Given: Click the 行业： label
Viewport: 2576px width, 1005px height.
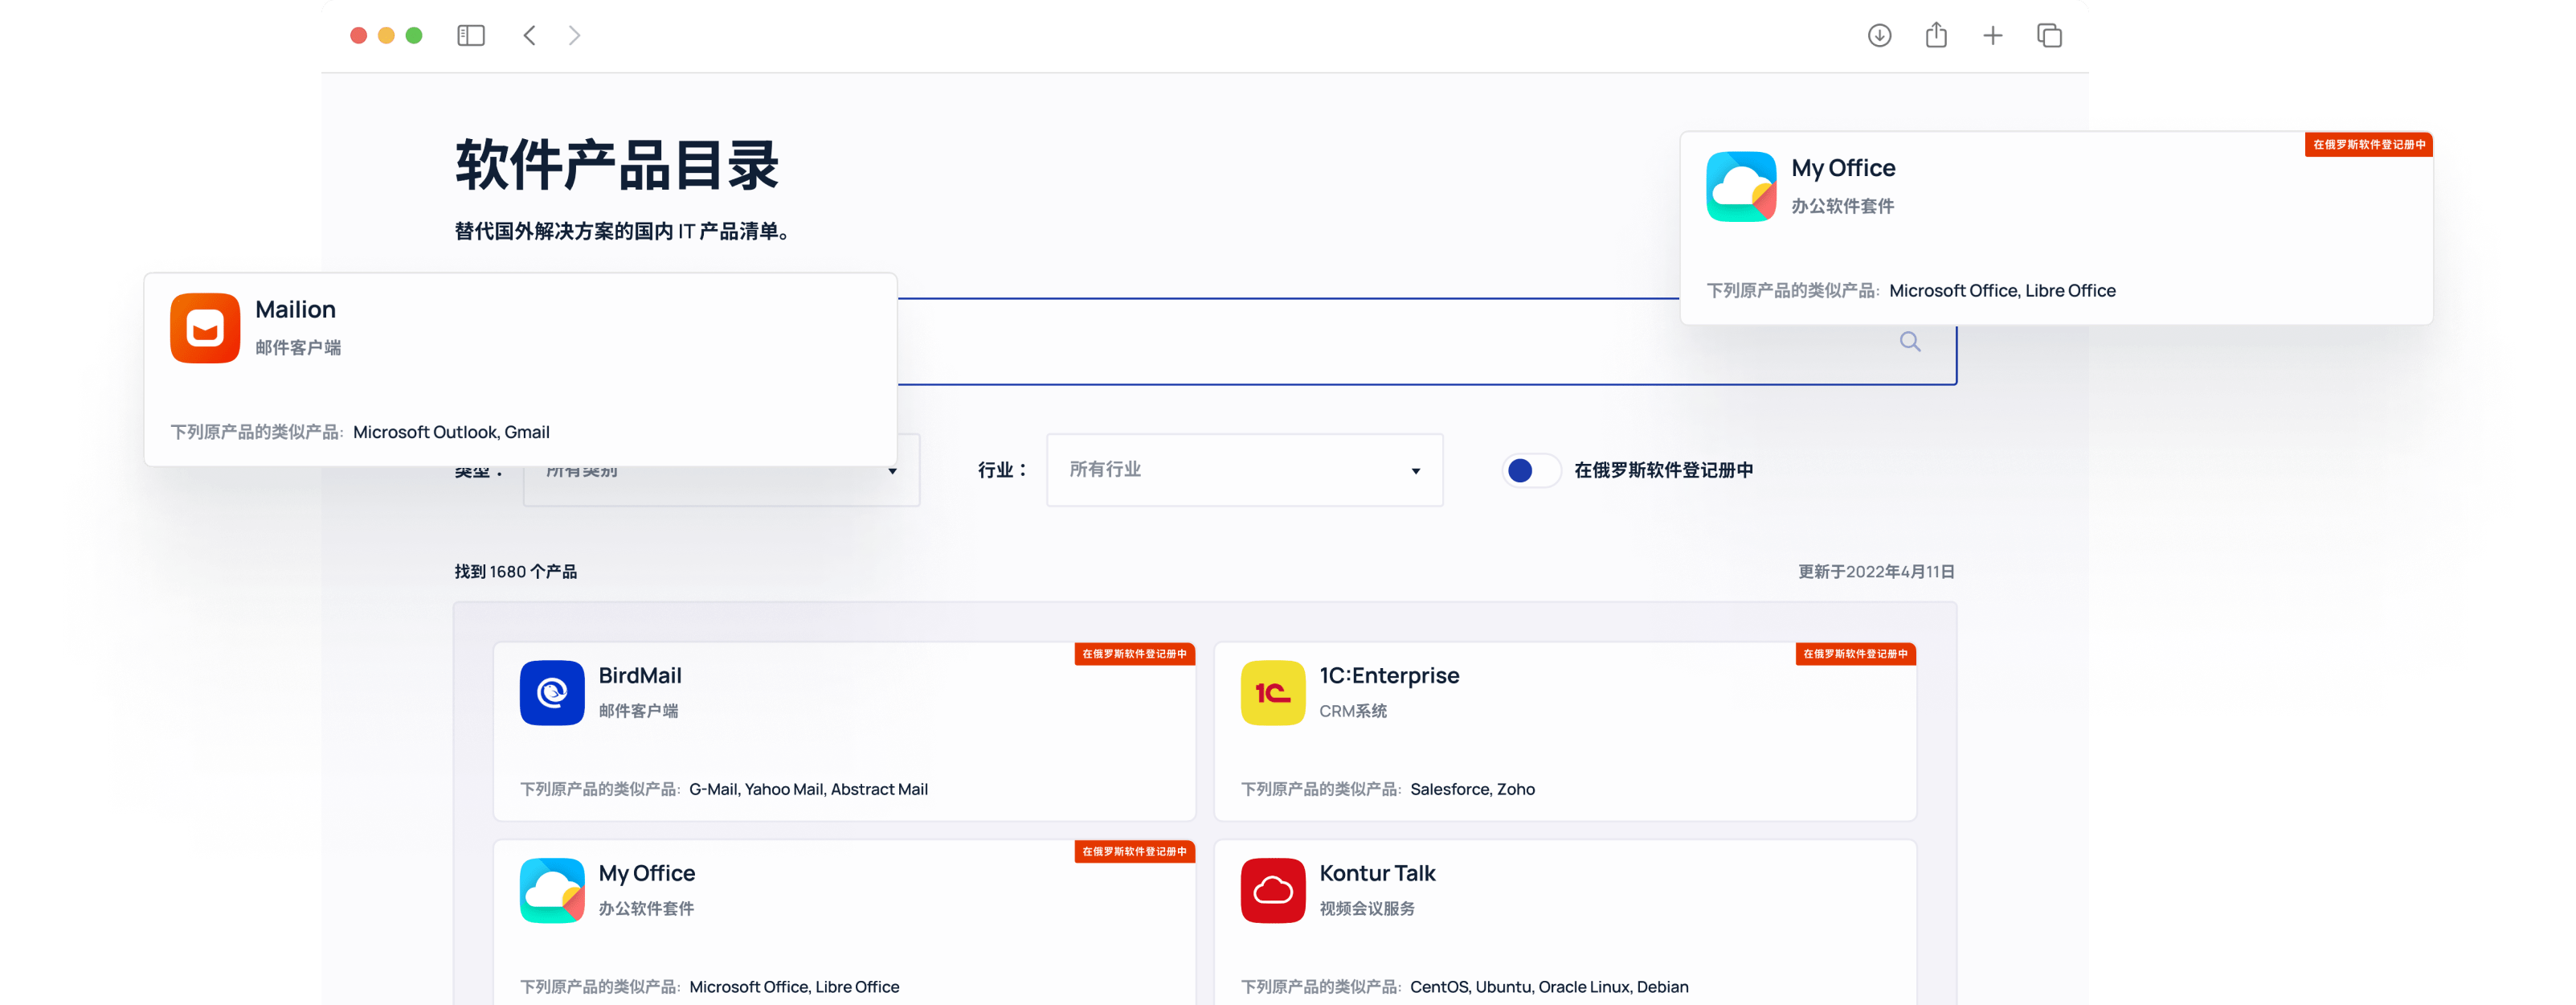Looking at the screenshot, I should click(1002, 470).
